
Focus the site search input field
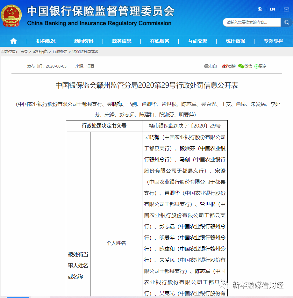[252, 22]
